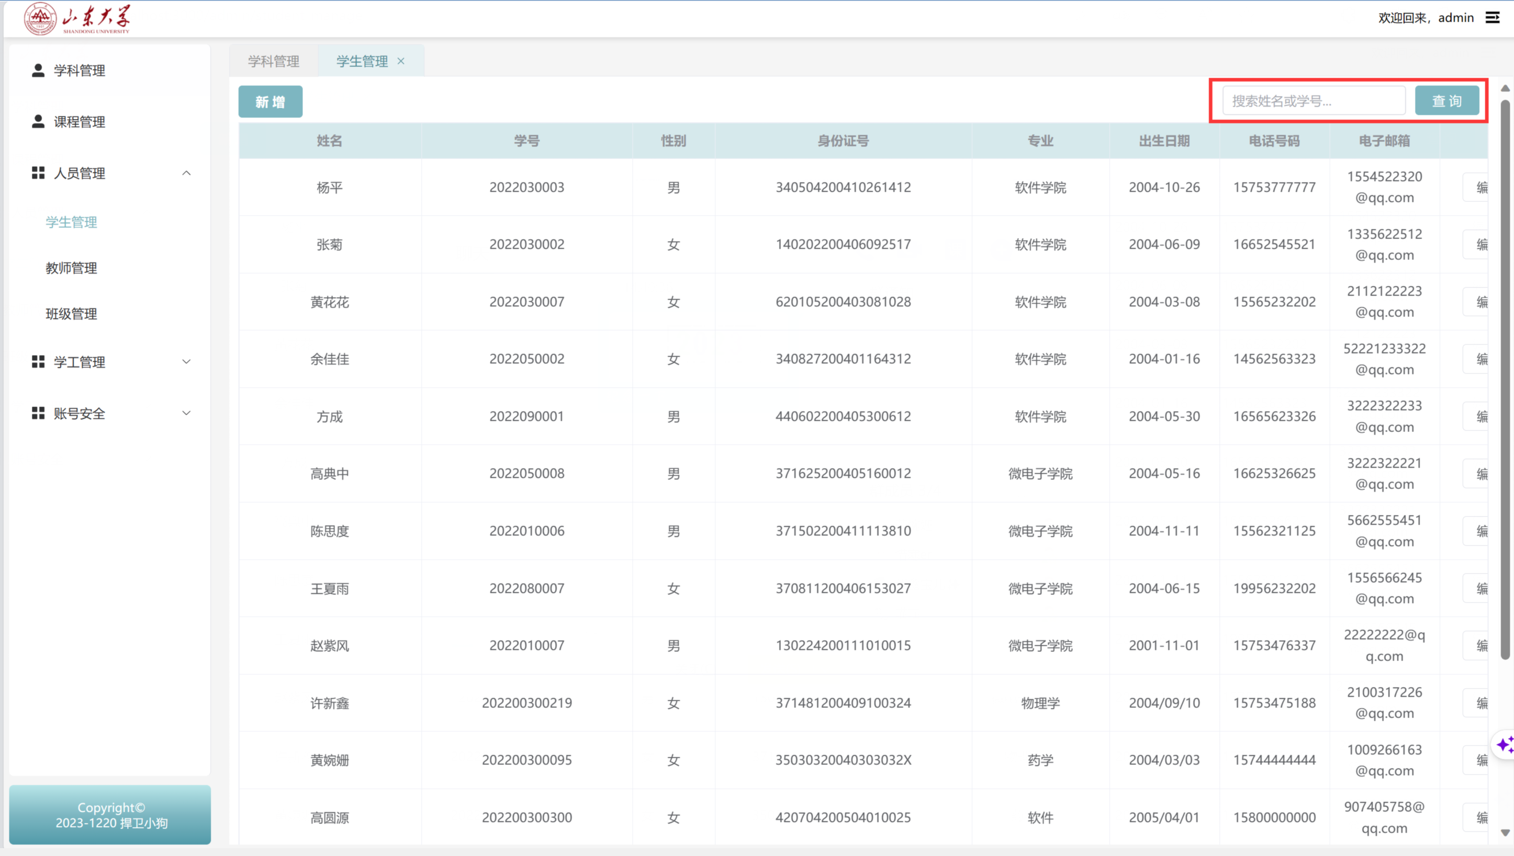Click the scrollbar up arrow

1505,88
